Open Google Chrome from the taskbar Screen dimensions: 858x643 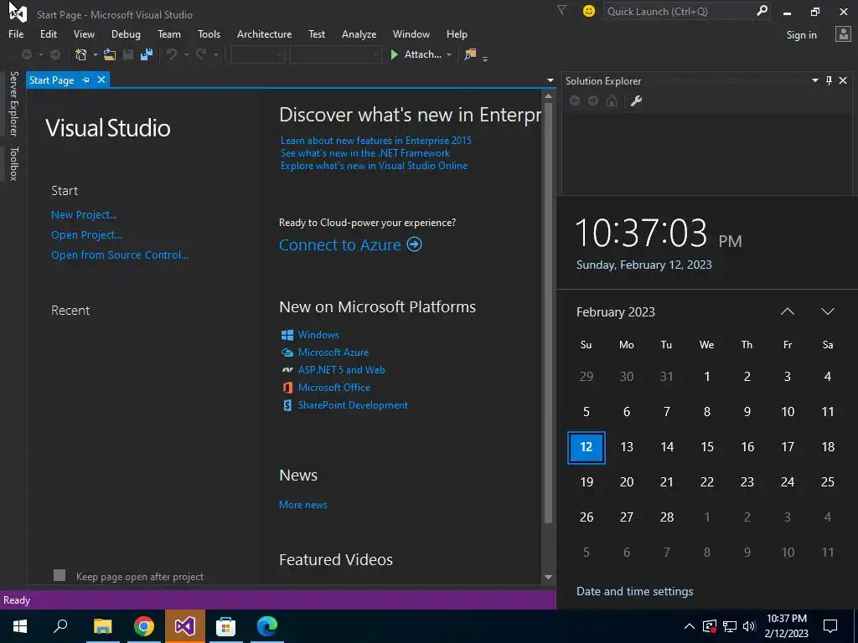144,626
